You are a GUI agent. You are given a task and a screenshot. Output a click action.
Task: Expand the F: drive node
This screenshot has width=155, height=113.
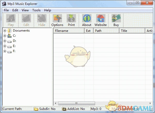coord(5,51)
